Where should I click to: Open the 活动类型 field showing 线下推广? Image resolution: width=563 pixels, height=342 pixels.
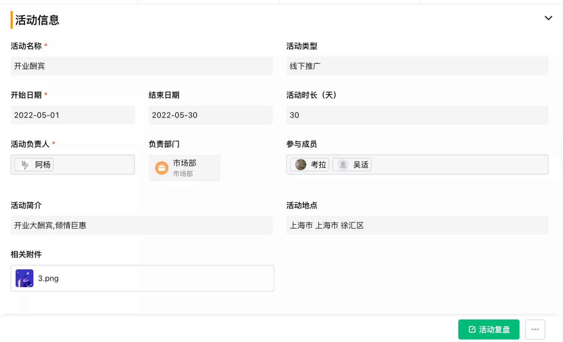coord(417,66)
